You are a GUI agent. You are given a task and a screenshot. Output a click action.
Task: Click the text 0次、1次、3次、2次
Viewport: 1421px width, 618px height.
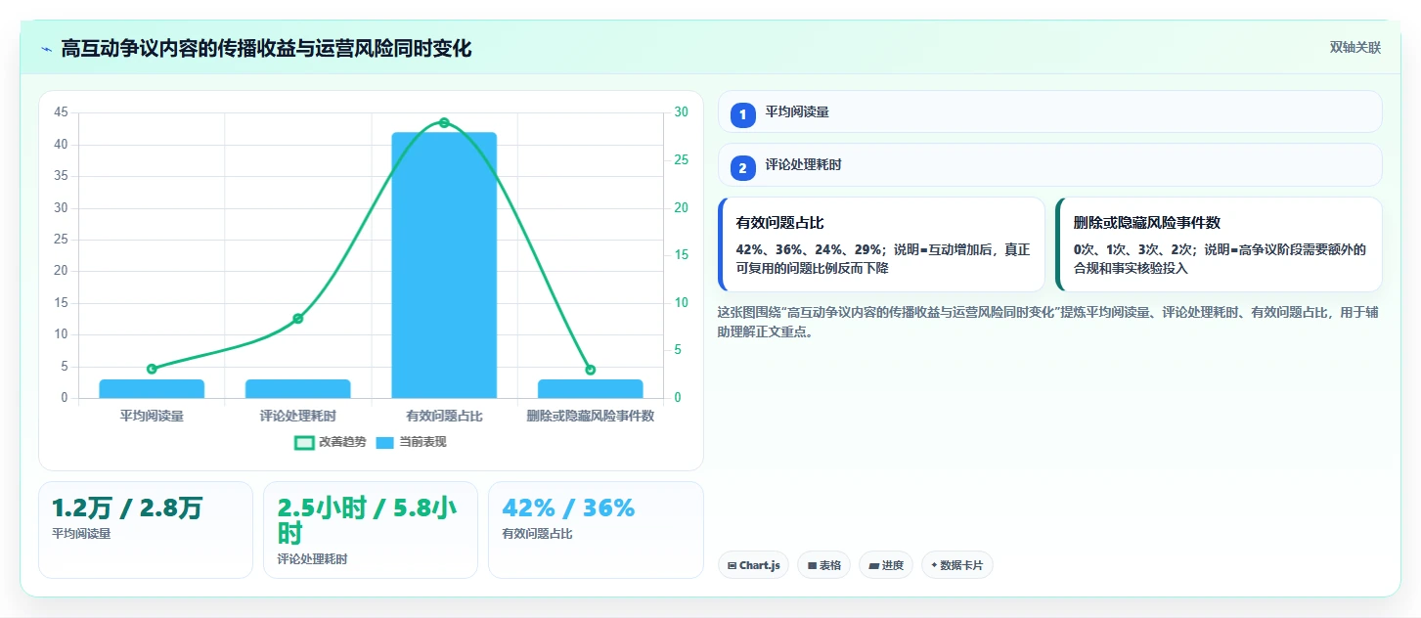point(1133,249)
